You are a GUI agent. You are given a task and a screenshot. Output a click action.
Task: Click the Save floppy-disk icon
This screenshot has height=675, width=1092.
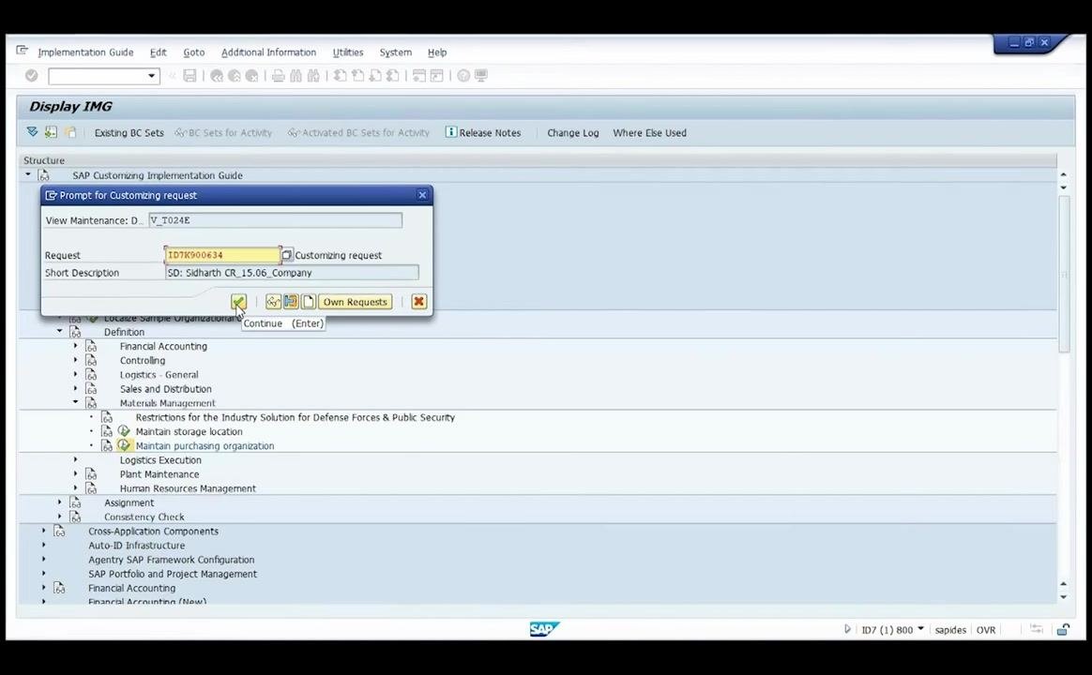click(190, 76)
